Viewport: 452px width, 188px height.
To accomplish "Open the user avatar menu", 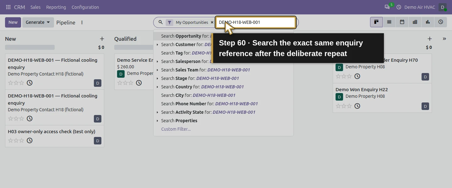I will (443, 7).
